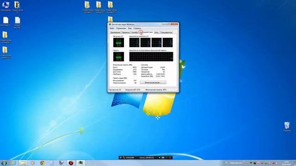
Task: Click the camera snapshot icon on recorder bar
Action: pyautogui.click(x=163, y=158)
